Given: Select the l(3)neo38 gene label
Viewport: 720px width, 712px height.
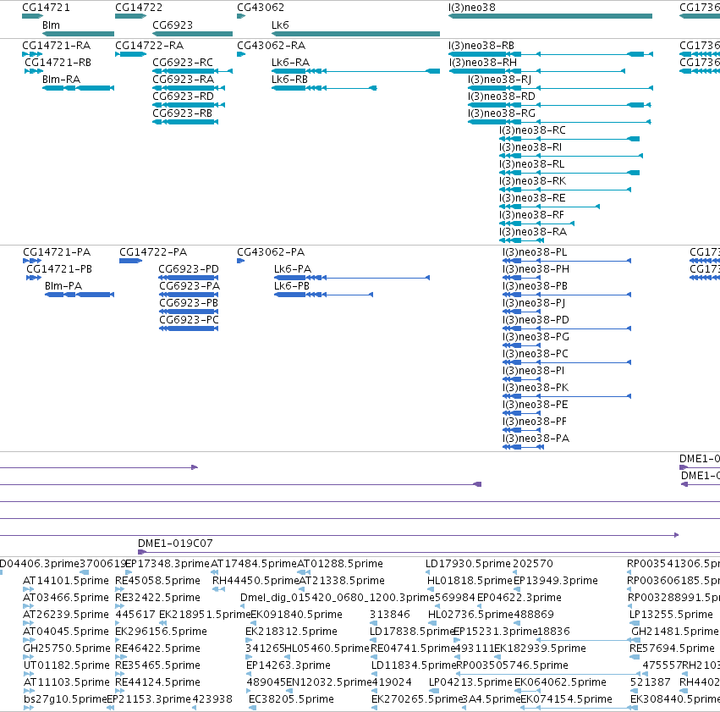Looking at the screenshot, I should (472, 8).
